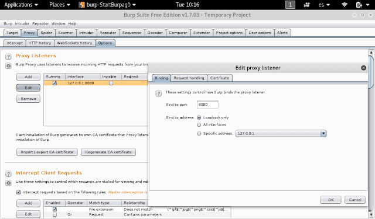The image size is (375, 219).
Task: Open the Wi-Fi network indicator
Action: point(345,5)
